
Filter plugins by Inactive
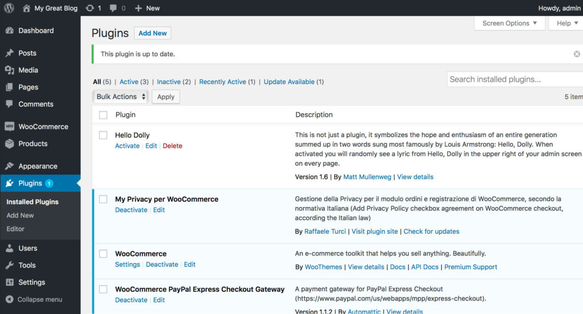(x=169, y=82)
